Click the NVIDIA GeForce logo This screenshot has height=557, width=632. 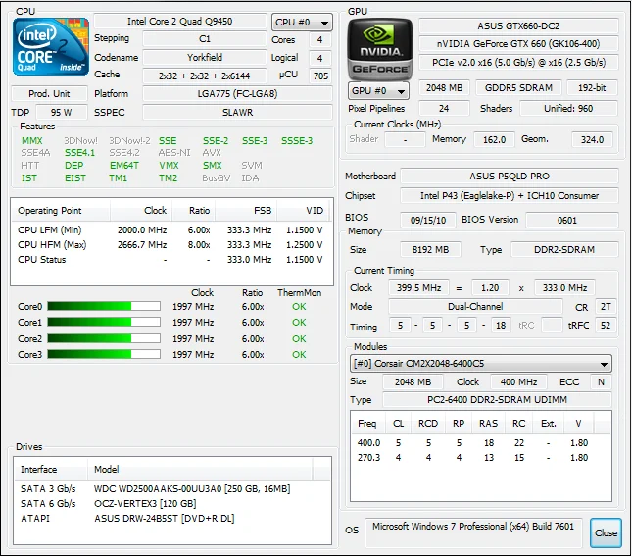(379, 49)
